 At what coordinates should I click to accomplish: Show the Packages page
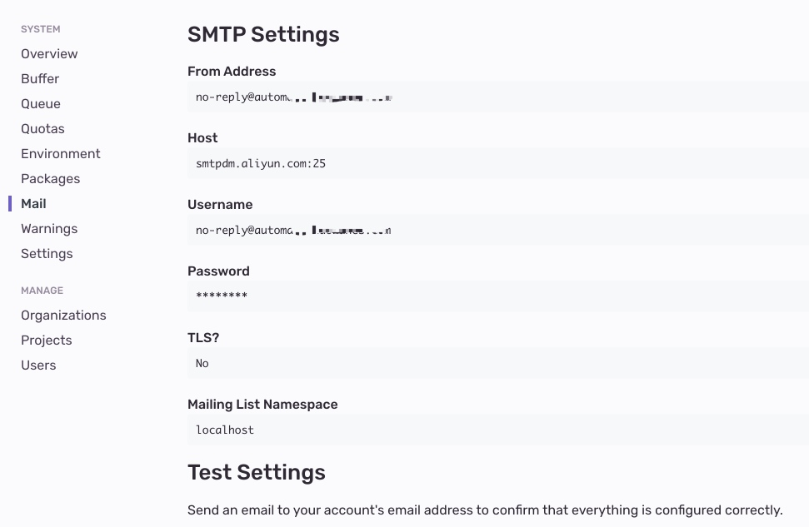(51, 179)
